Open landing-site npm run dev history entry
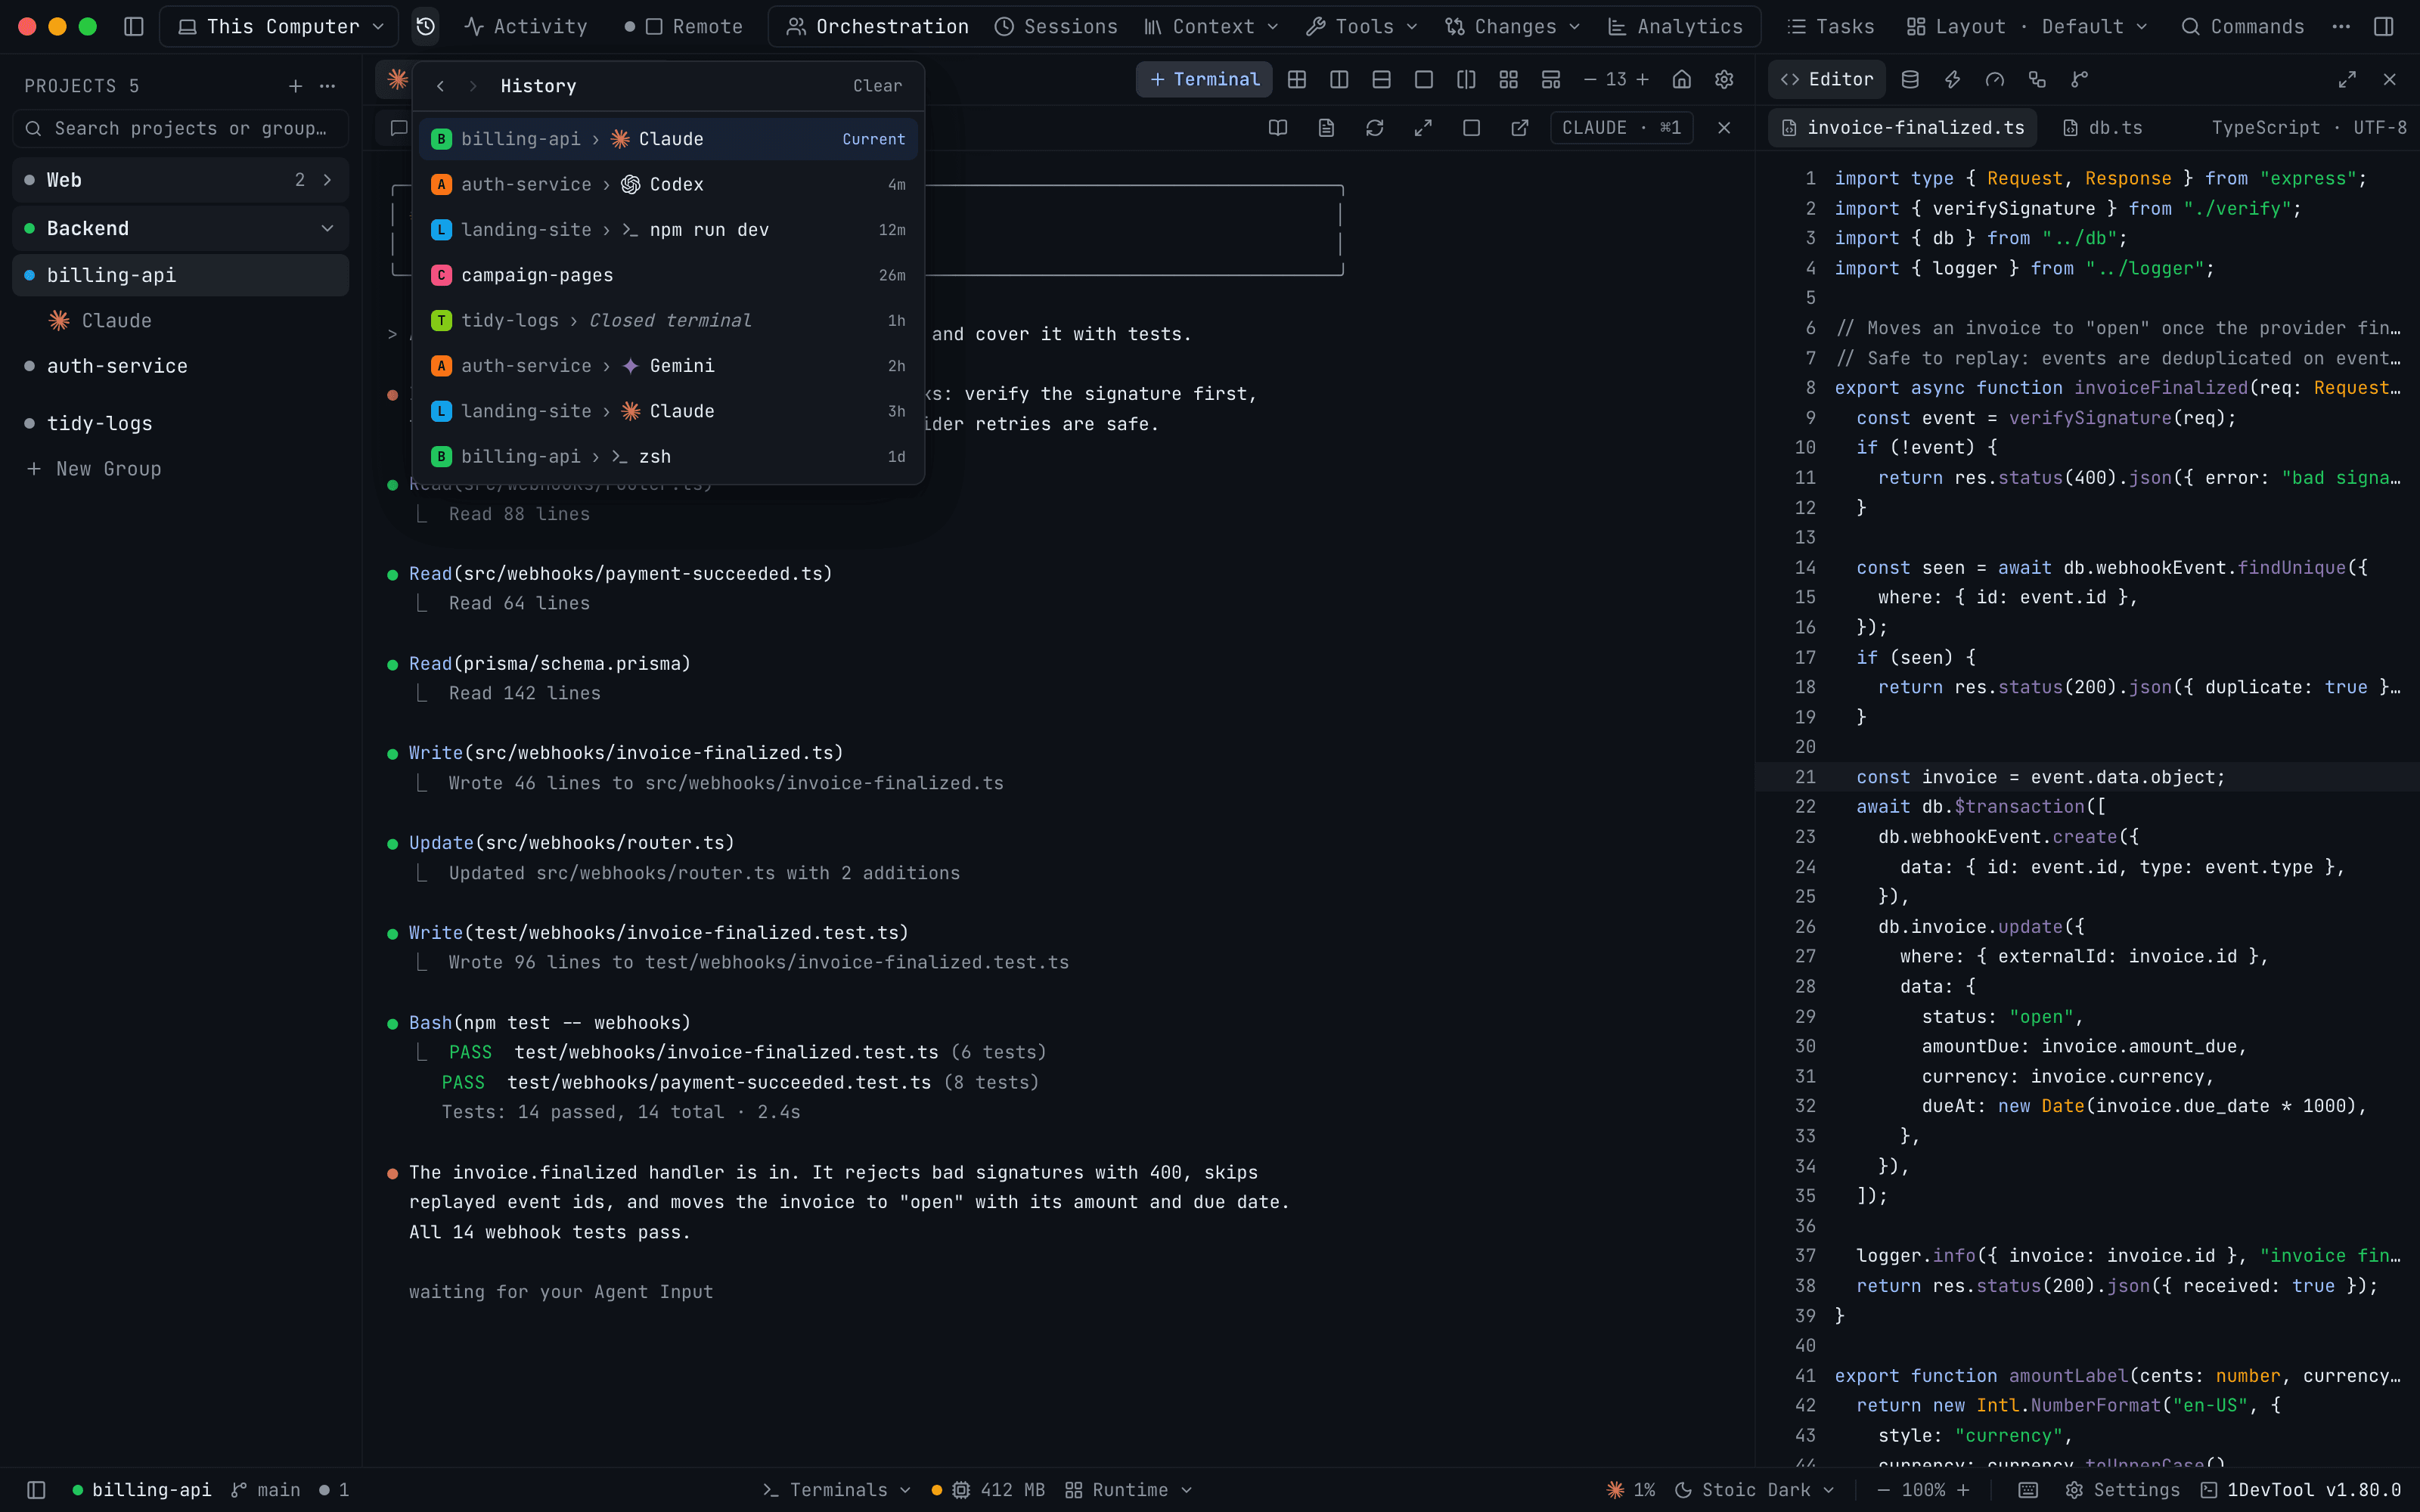 coord(668,230)
